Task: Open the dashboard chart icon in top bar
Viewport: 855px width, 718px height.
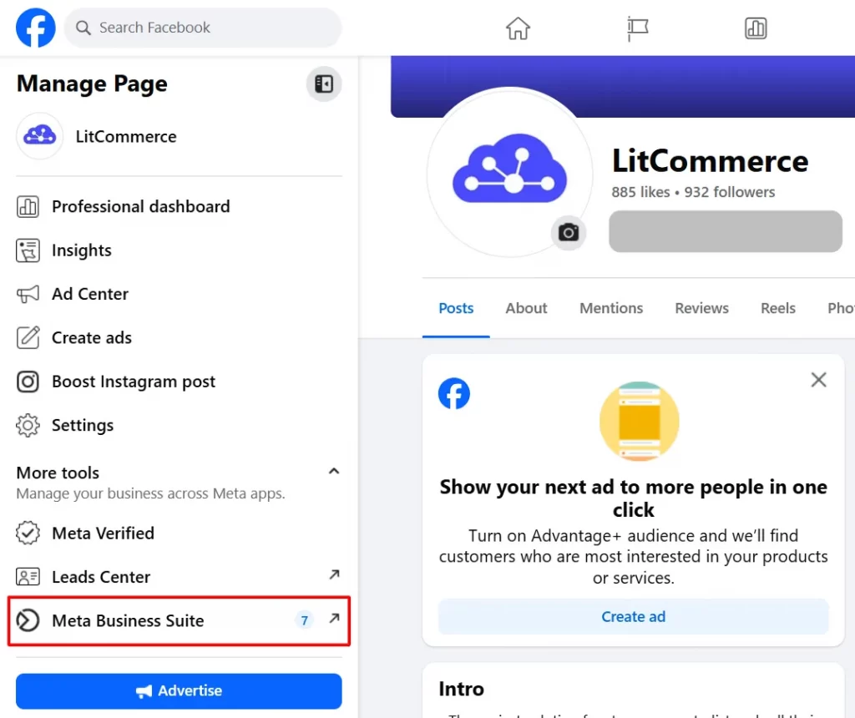Action: 755,28
